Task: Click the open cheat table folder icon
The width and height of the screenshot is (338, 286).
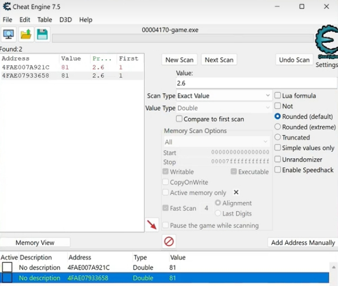Action: 26,34
